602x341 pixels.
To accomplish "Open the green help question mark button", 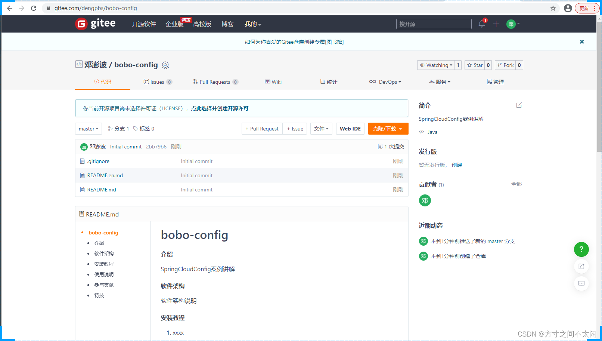I will 581,249.
